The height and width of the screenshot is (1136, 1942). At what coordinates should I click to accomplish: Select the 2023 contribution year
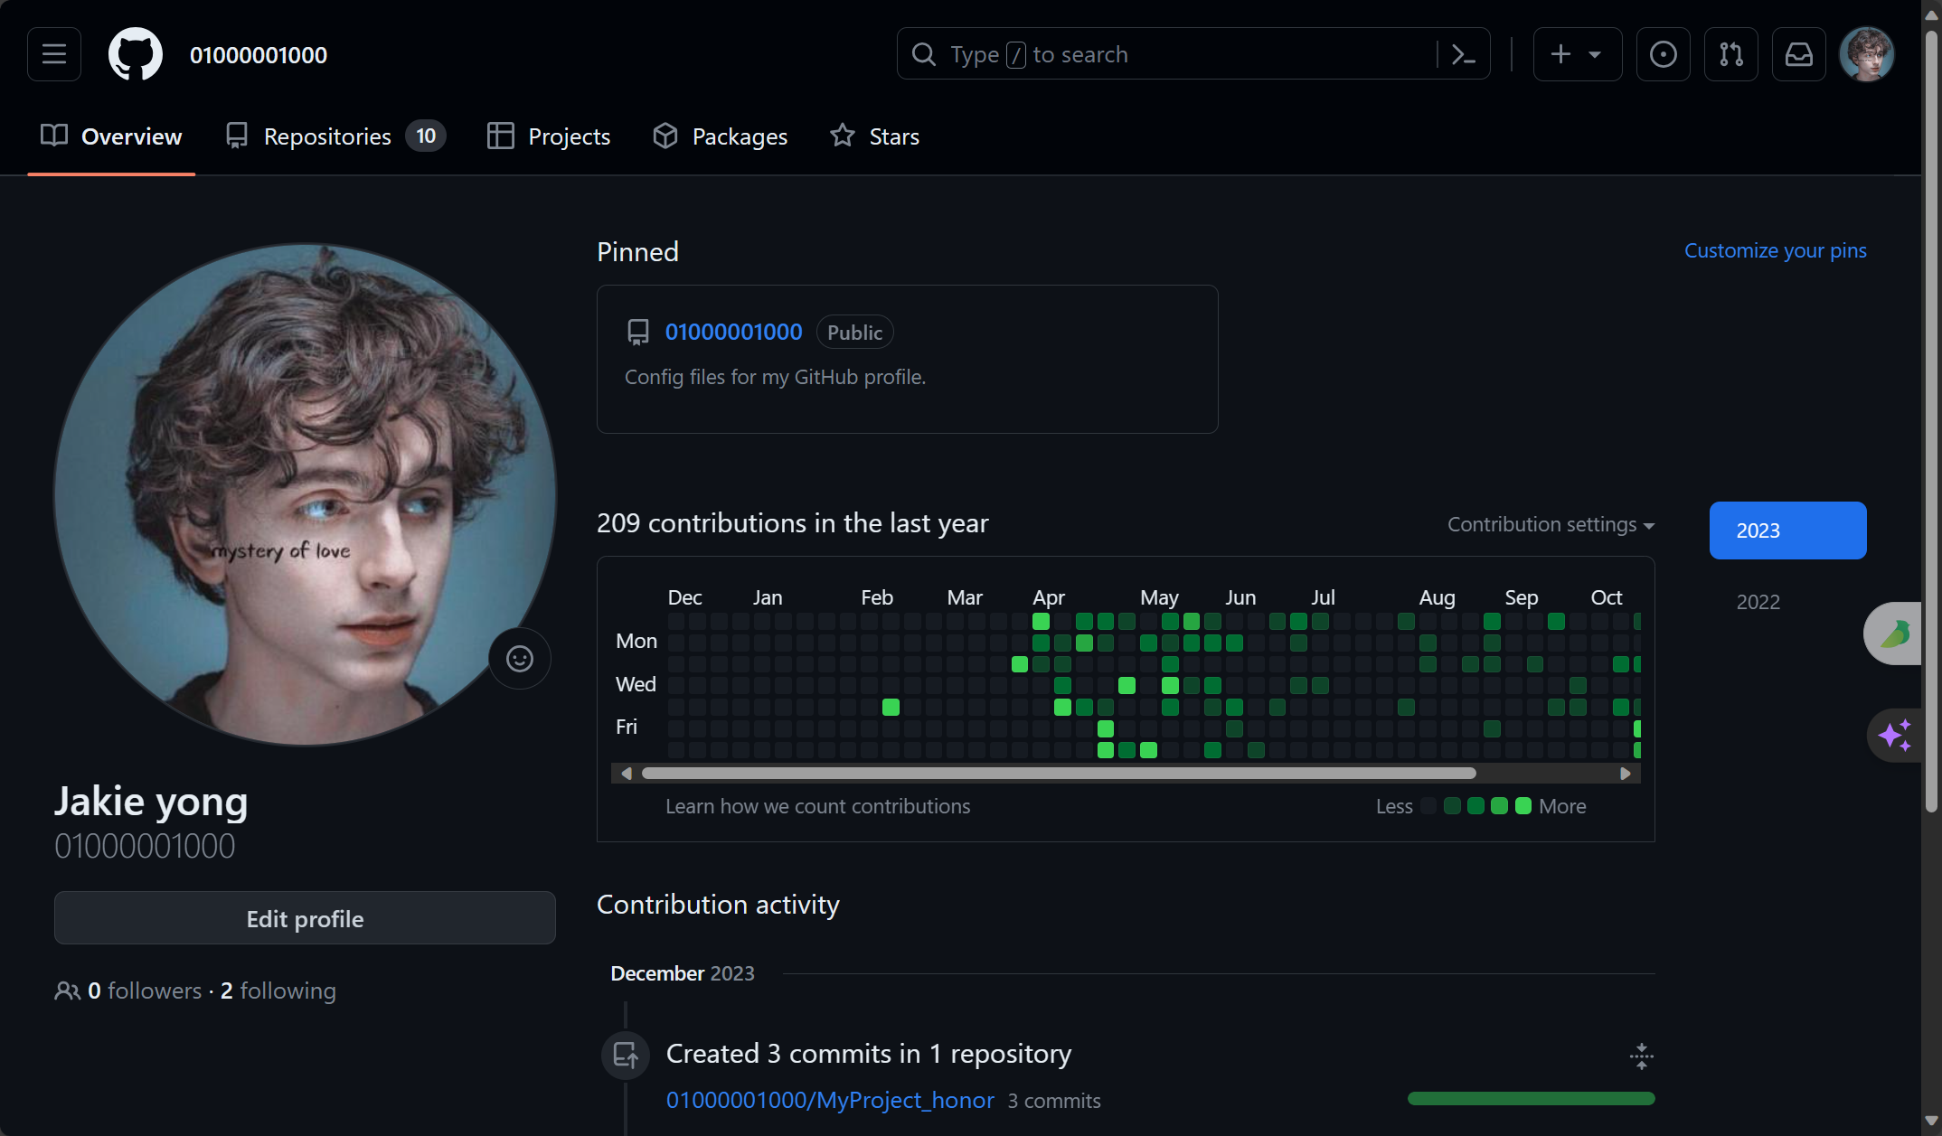pyautogui.click(x=1786, y=530)
